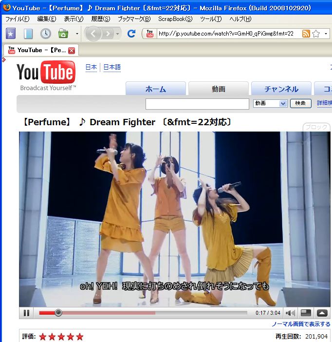The width and height of the screenshot is (332, 342).
Task: Open the ScrapBook(S) menu
Action: coord(175,19)
